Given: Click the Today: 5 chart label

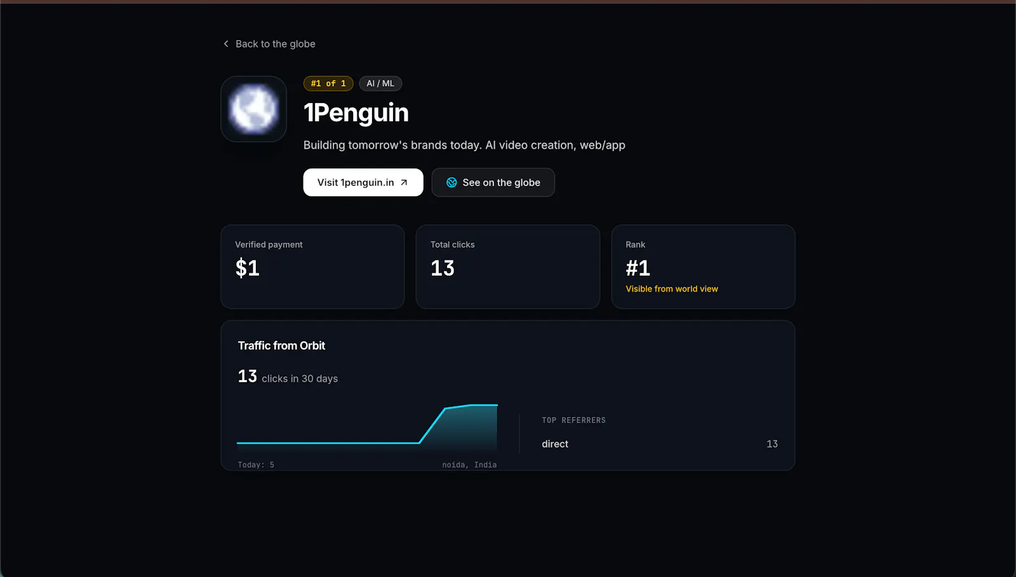Looking at the screenshot, I should pos(256,465).
